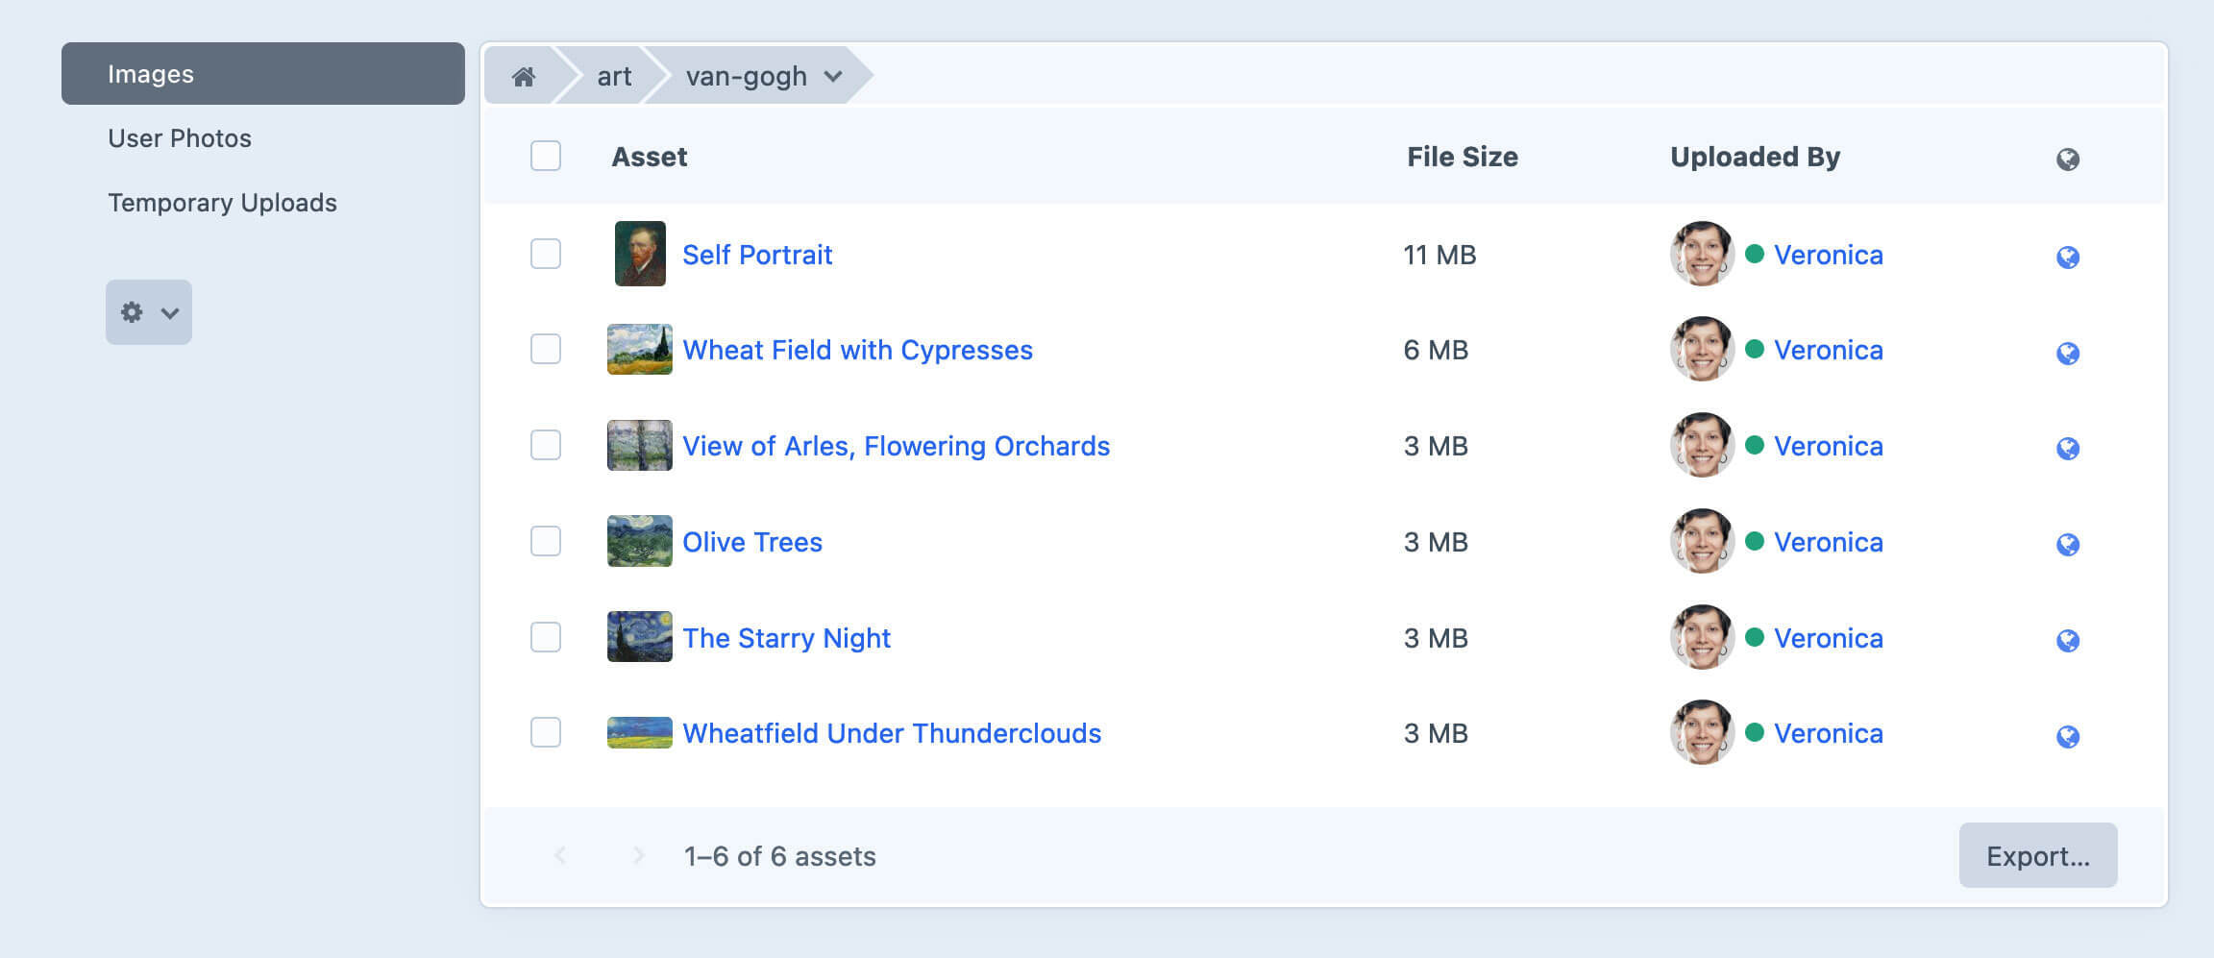Sort by the Uploaded By column header

coord(1755,157)
